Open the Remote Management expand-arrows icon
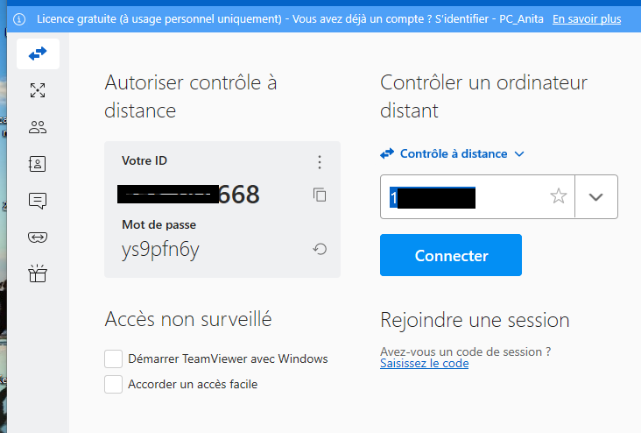The width and height of the screenshot is (641, 433). click(38, 90)
